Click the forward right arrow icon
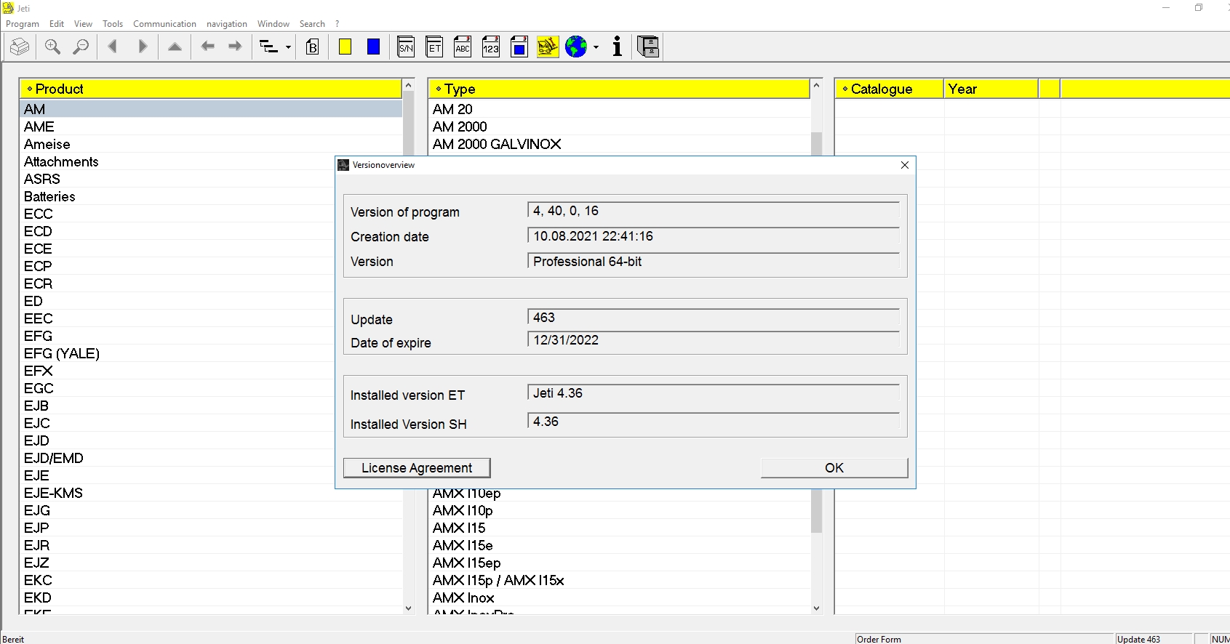 coord(235,47)
